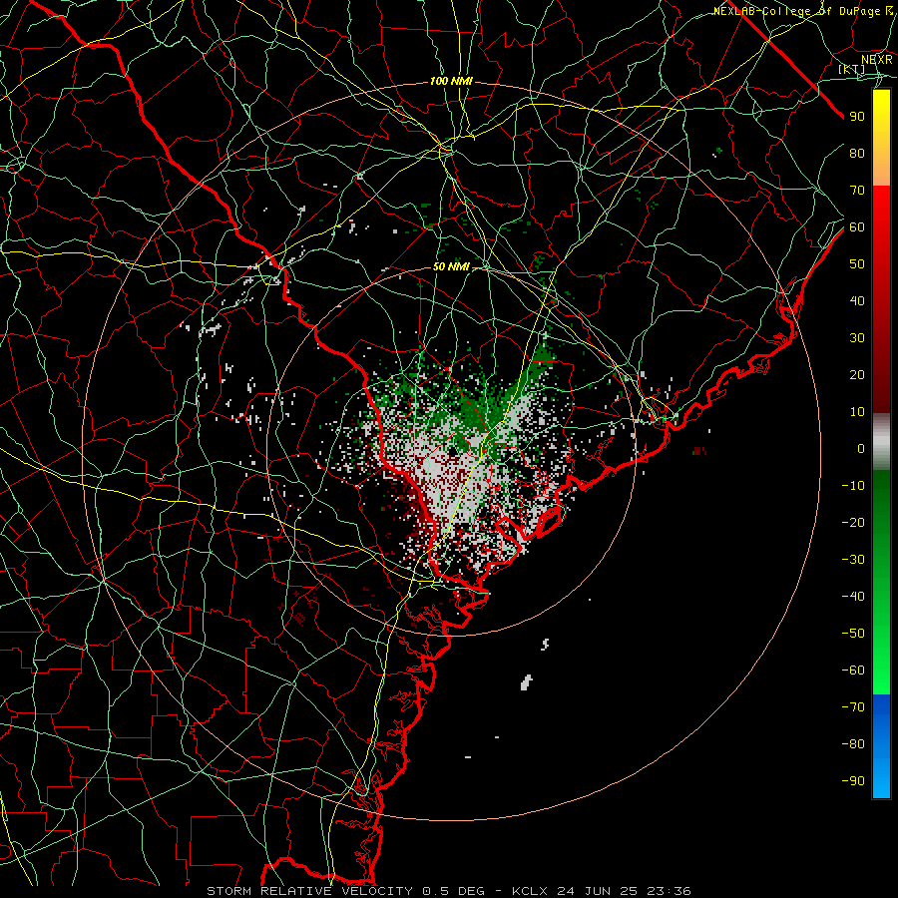Click the Storm Relative Velocity caption at bottom
Image resolution: width=898 pixels, height=898 pixels.
coord(449,891)
